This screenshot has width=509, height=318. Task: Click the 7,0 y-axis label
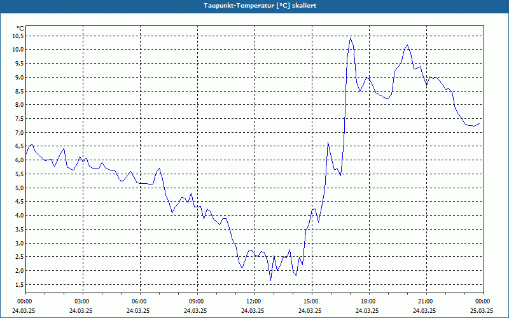pos(20,132)
